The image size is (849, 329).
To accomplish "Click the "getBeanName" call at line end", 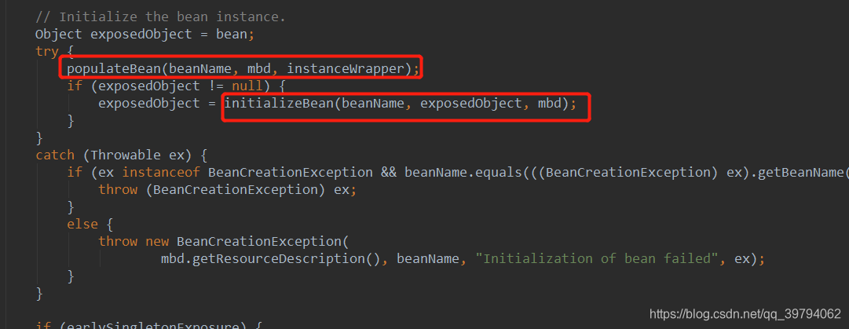I will tap(803, 173).
